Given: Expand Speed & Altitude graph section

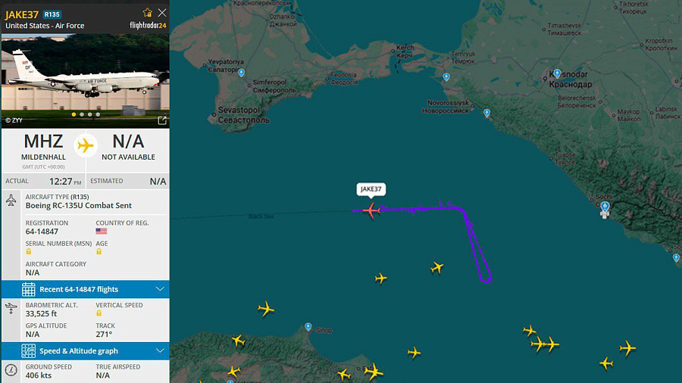Looking at the screenshot, I should [x=85, y=351].
